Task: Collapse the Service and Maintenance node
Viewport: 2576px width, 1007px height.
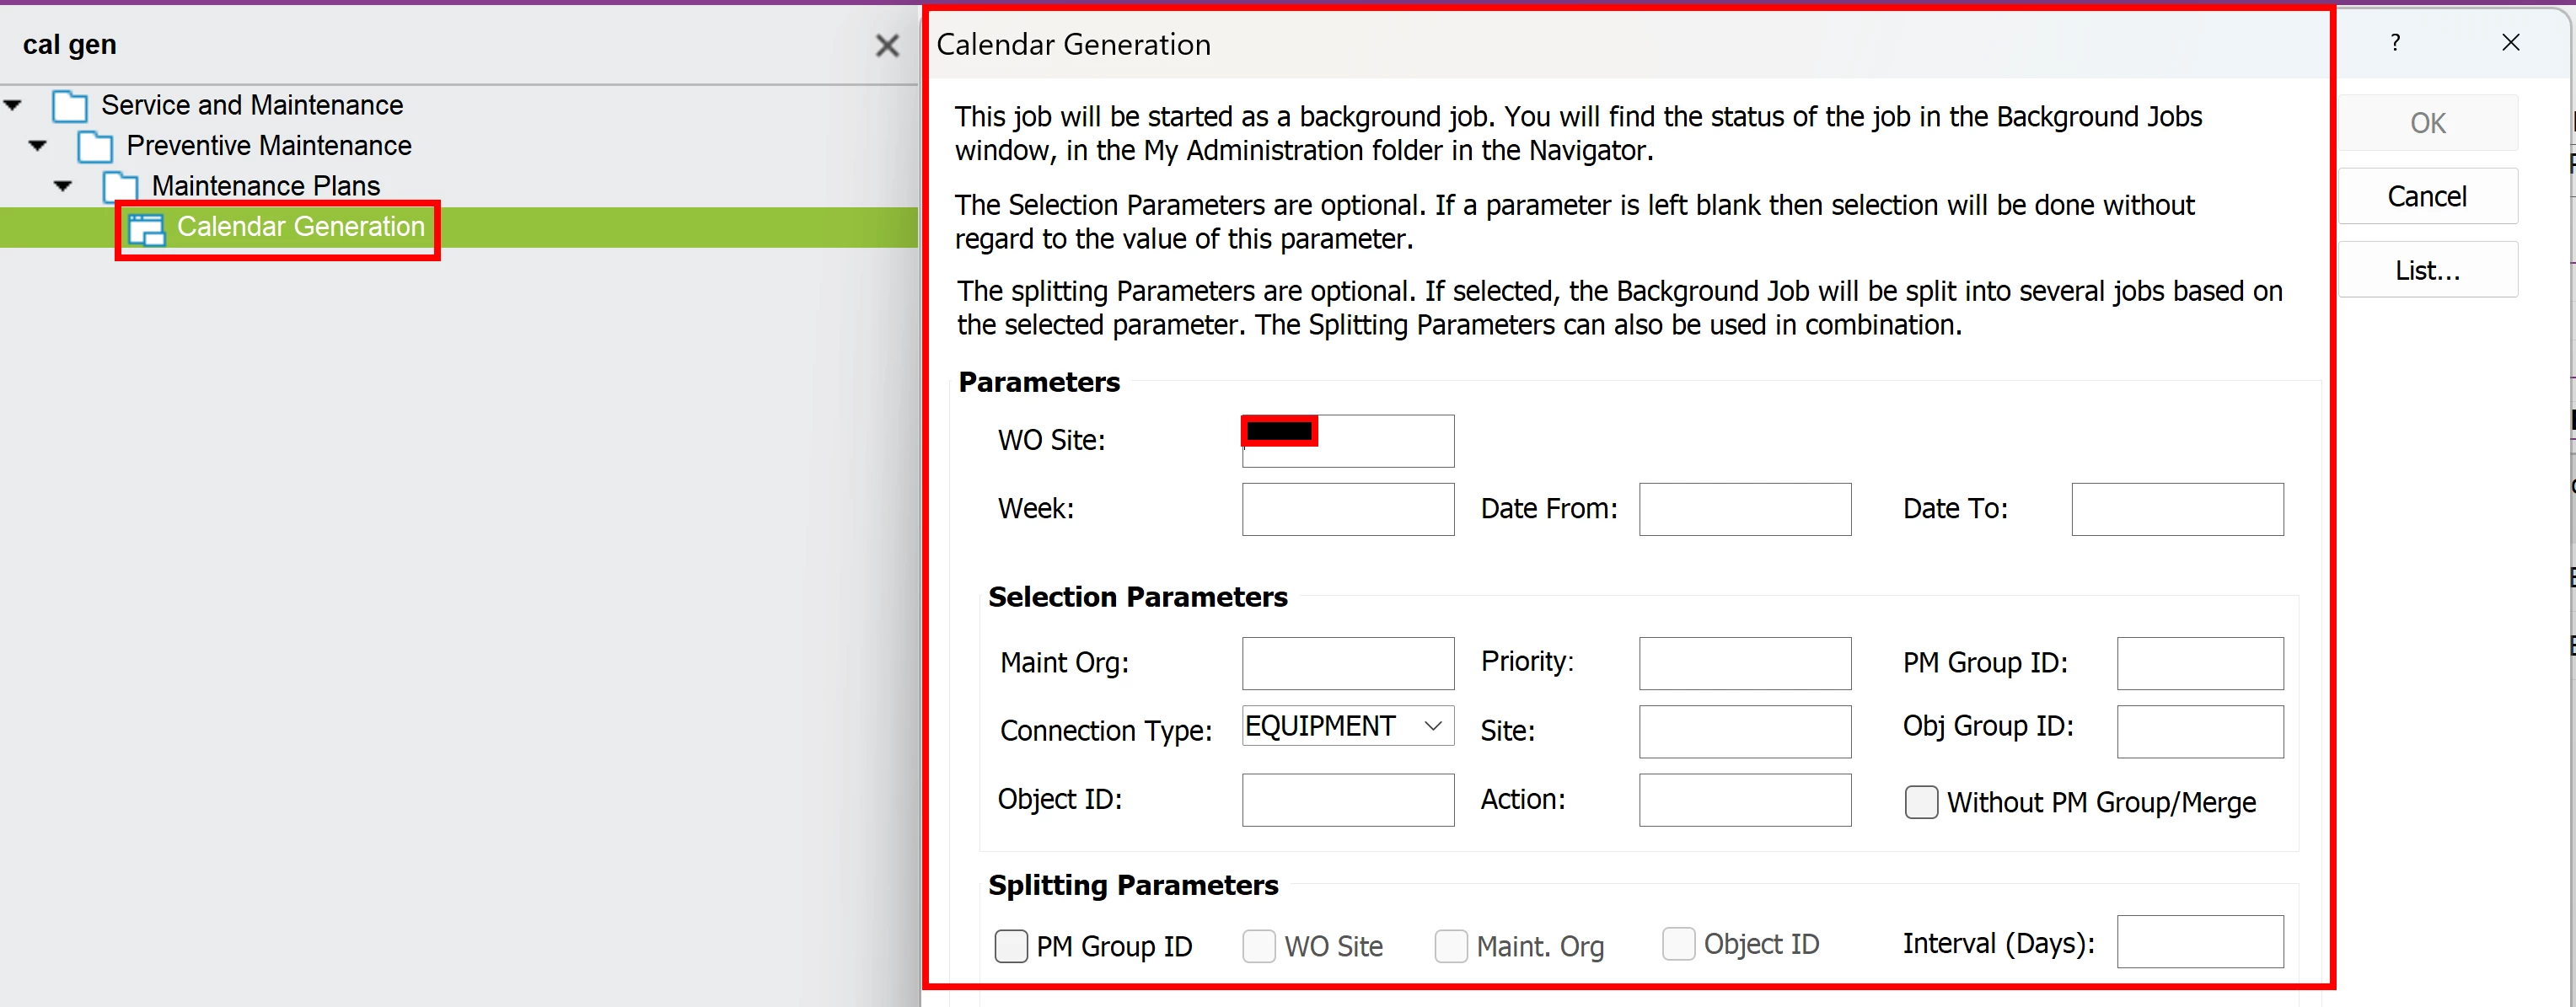Action: [13, 105]
